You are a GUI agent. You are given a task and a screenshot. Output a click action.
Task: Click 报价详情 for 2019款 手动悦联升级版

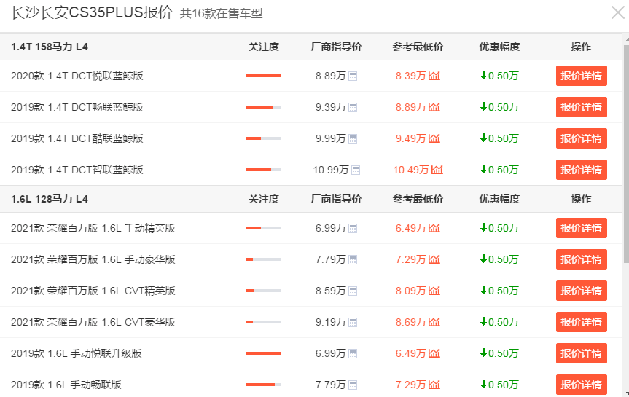pyautogui.click(x=582, y=353)
